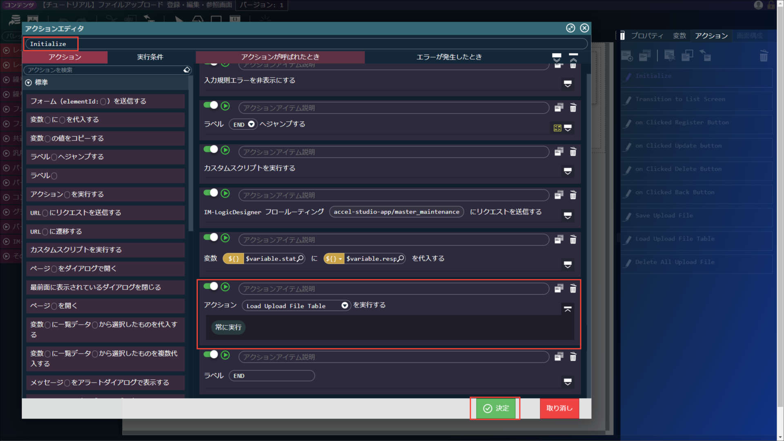784x441 pixels.
Task: Click the final END label text field
Action: (272, 376)
